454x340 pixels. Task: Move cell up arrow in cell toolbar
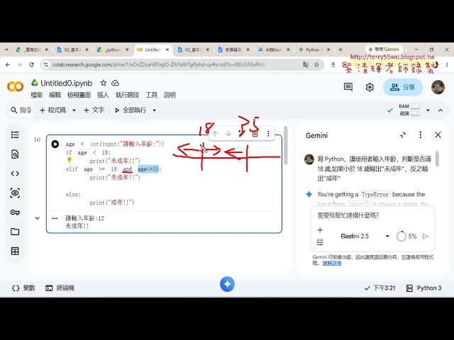tap(215, 134)
